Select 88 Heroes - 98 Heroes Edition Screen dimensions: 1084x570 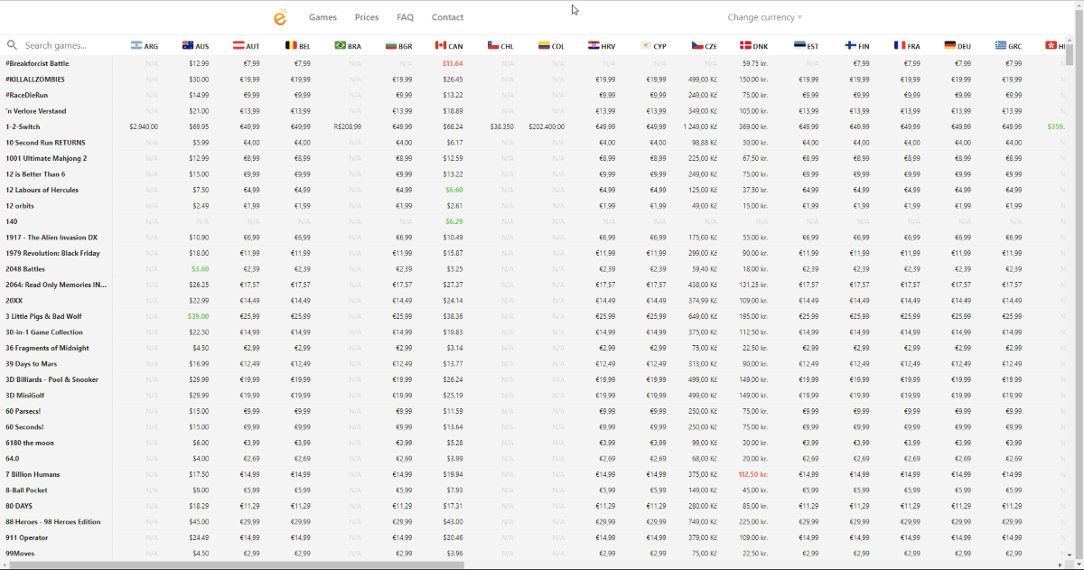53,522
